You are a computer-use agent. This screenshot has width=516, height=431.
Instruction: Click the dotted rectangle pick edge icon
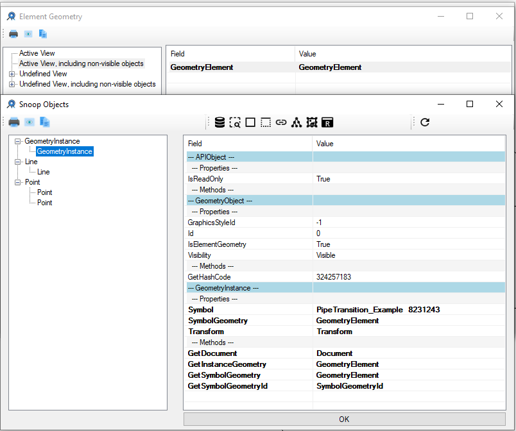pyautogui.click(x=266, y=123)
